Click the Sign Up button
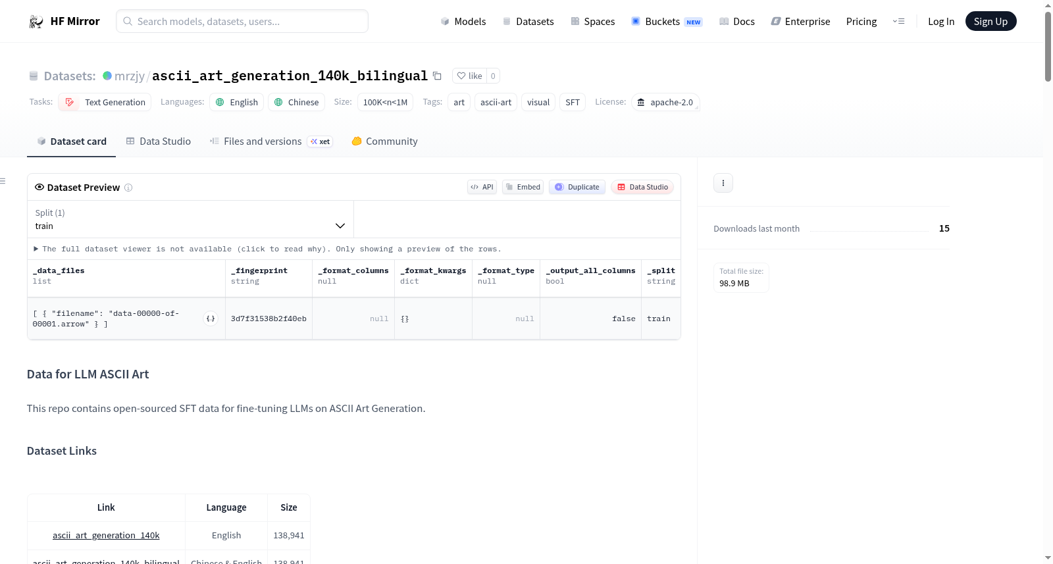Screen dimensions: 1053x564 [x=990, y=22]
